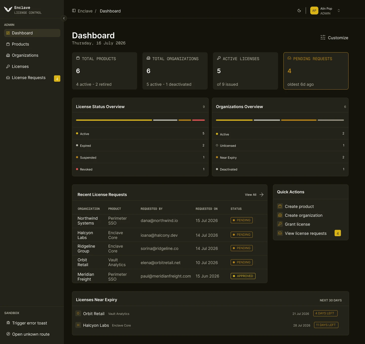
Task: Click the 4 DAYS LEFT badge
Action: (x=325, y=313)
